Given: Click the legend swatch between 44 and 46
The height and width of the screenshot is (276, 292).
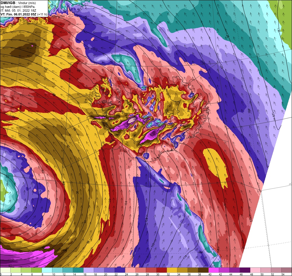Looking at the screenshot, I should coord(235,270).
